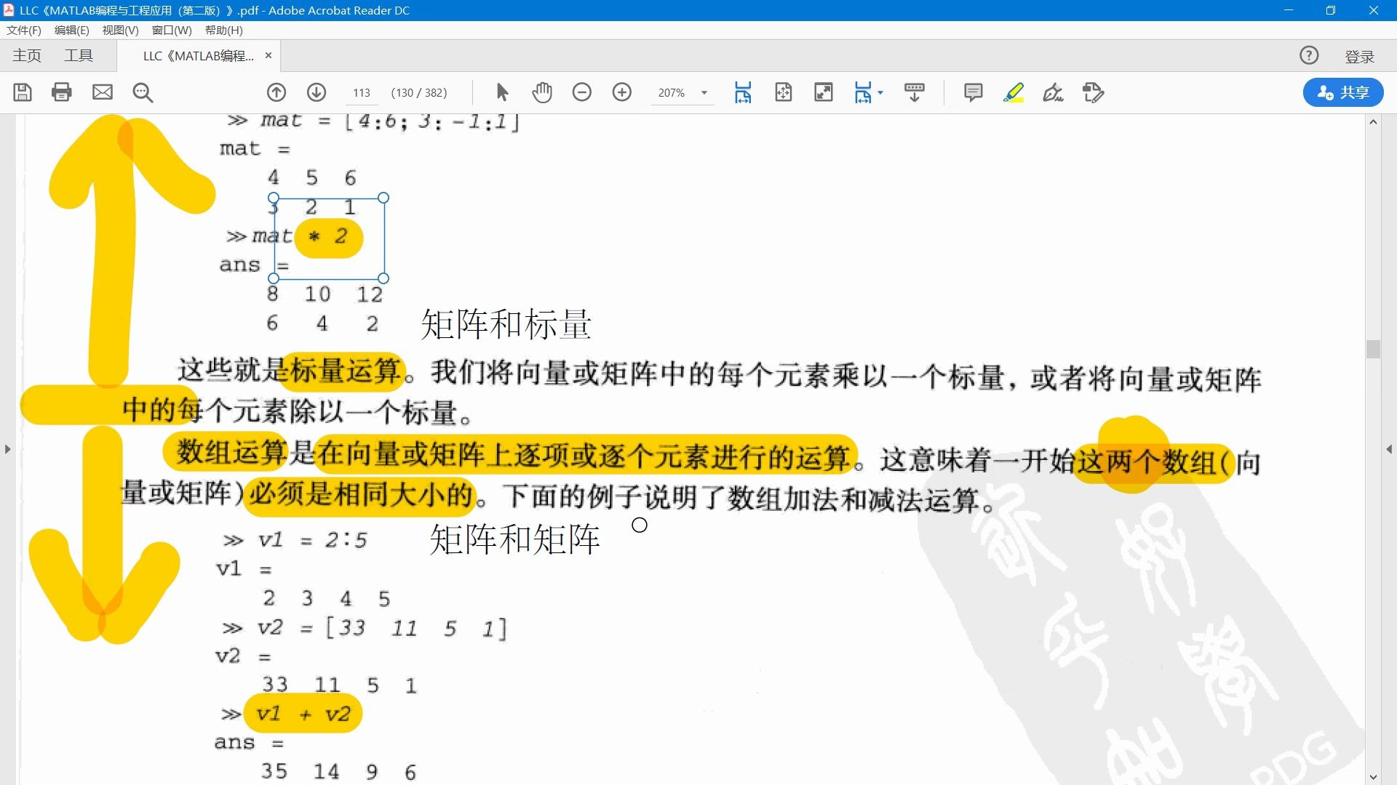
Task: Expand the page display options dropdown
Action: [879, 92]
